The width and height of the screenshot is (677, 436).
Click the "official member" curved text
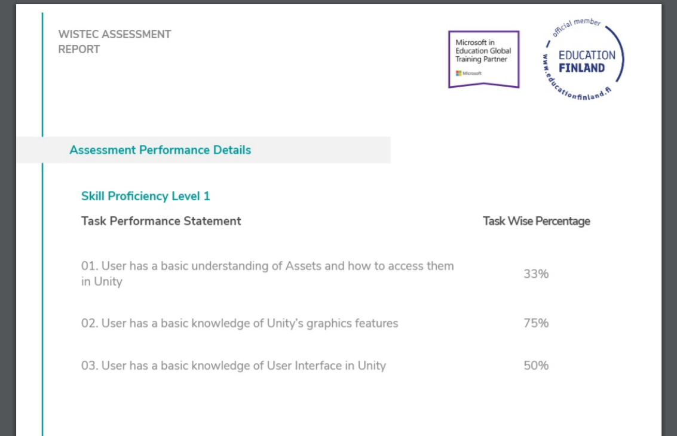[x=576, y=27]
